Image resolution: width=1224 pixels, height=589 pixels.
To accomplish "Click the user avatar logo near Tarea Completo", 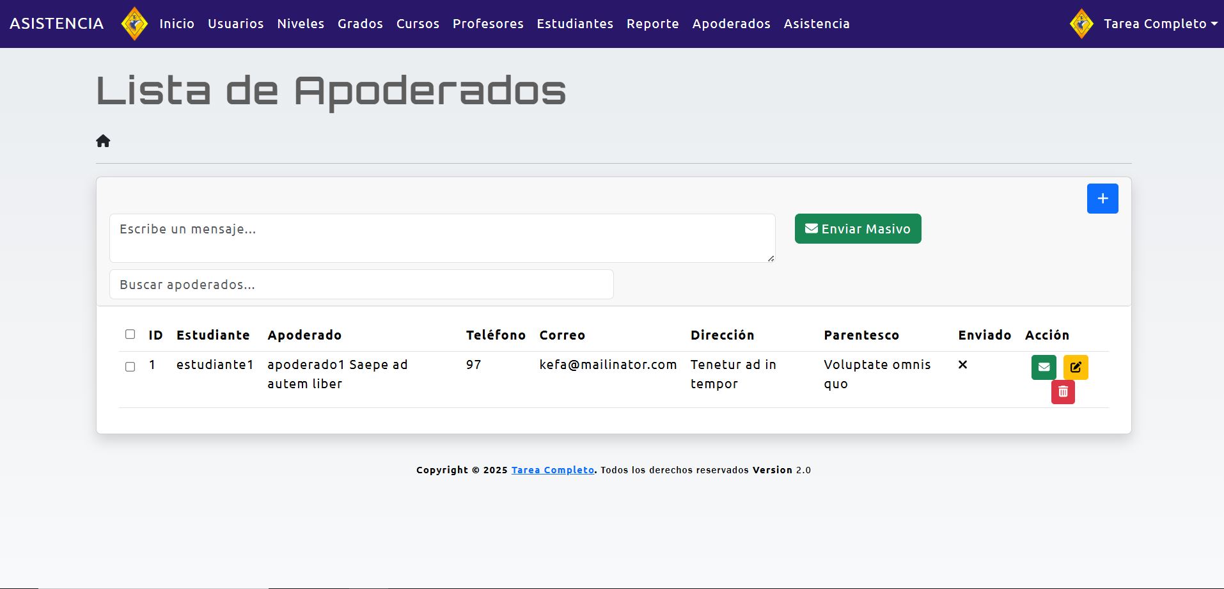I will 1081,24.
